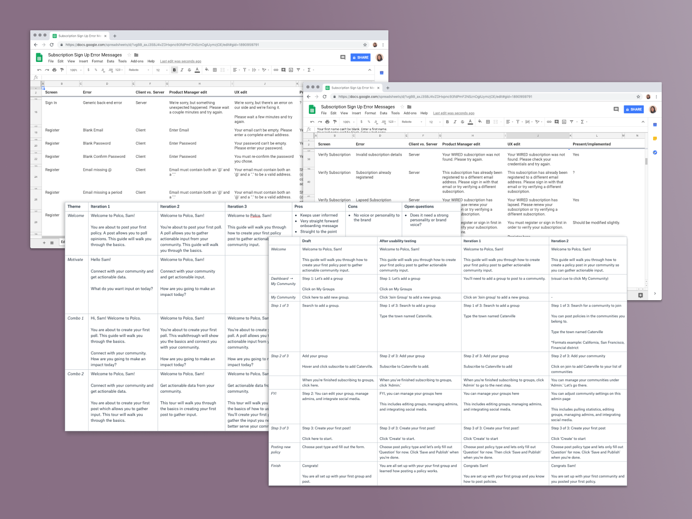Image resolution: width=692 pixels, height=519 pixels.
Task: Click Text color swatch in left window toolbar
Action: [x=197, y=70]
